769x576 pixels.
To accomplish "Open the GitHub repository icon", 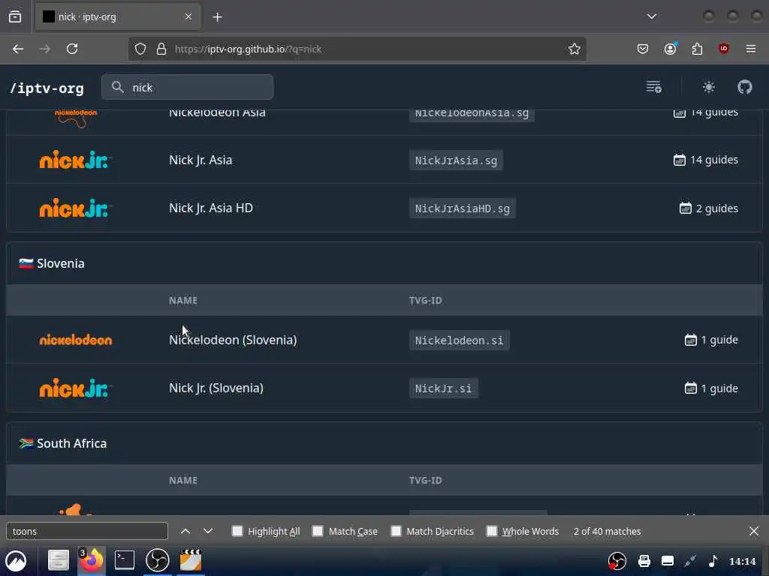I will pyautogui.click(x=744, y=87).
